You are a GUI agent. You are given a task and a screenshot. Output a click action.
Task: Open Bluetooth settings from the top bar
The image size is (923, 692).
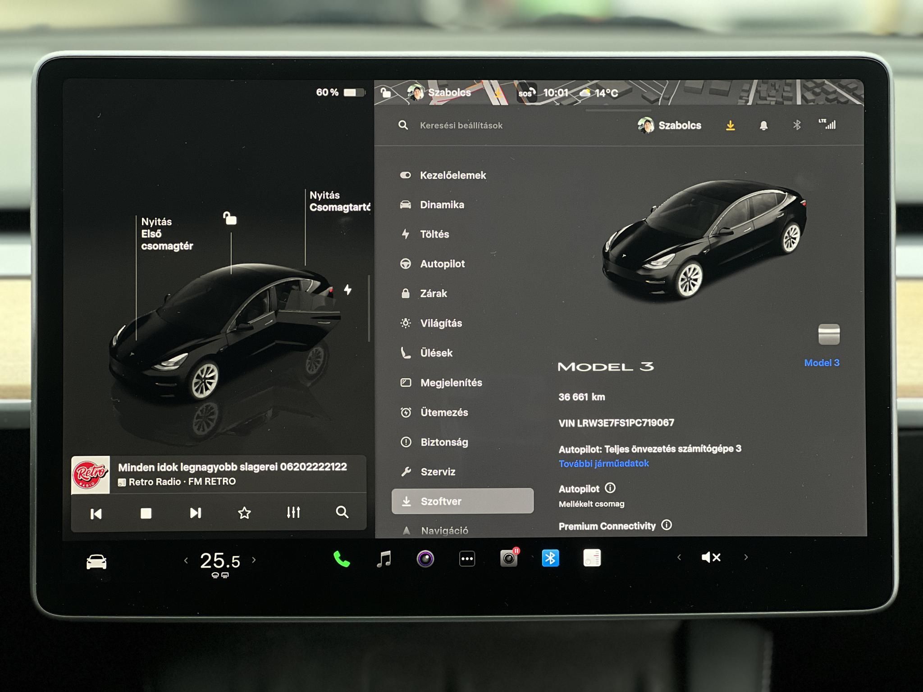796,126
